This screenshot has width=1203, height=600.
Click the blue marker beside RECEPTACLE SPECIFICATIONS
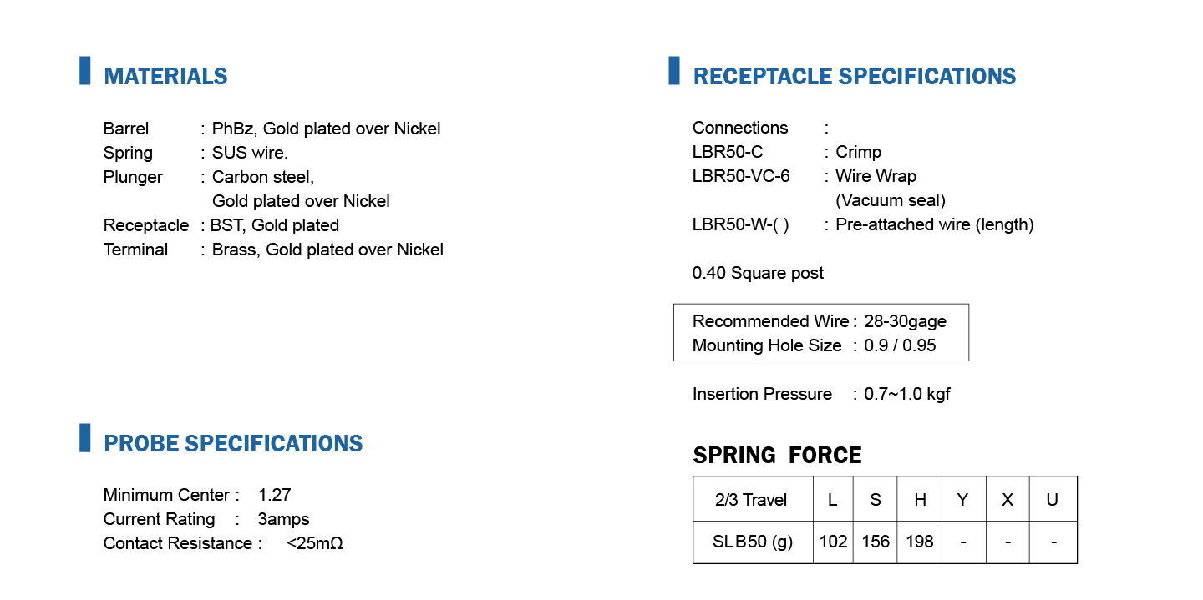pyautogui.click(x=673, y=71)
